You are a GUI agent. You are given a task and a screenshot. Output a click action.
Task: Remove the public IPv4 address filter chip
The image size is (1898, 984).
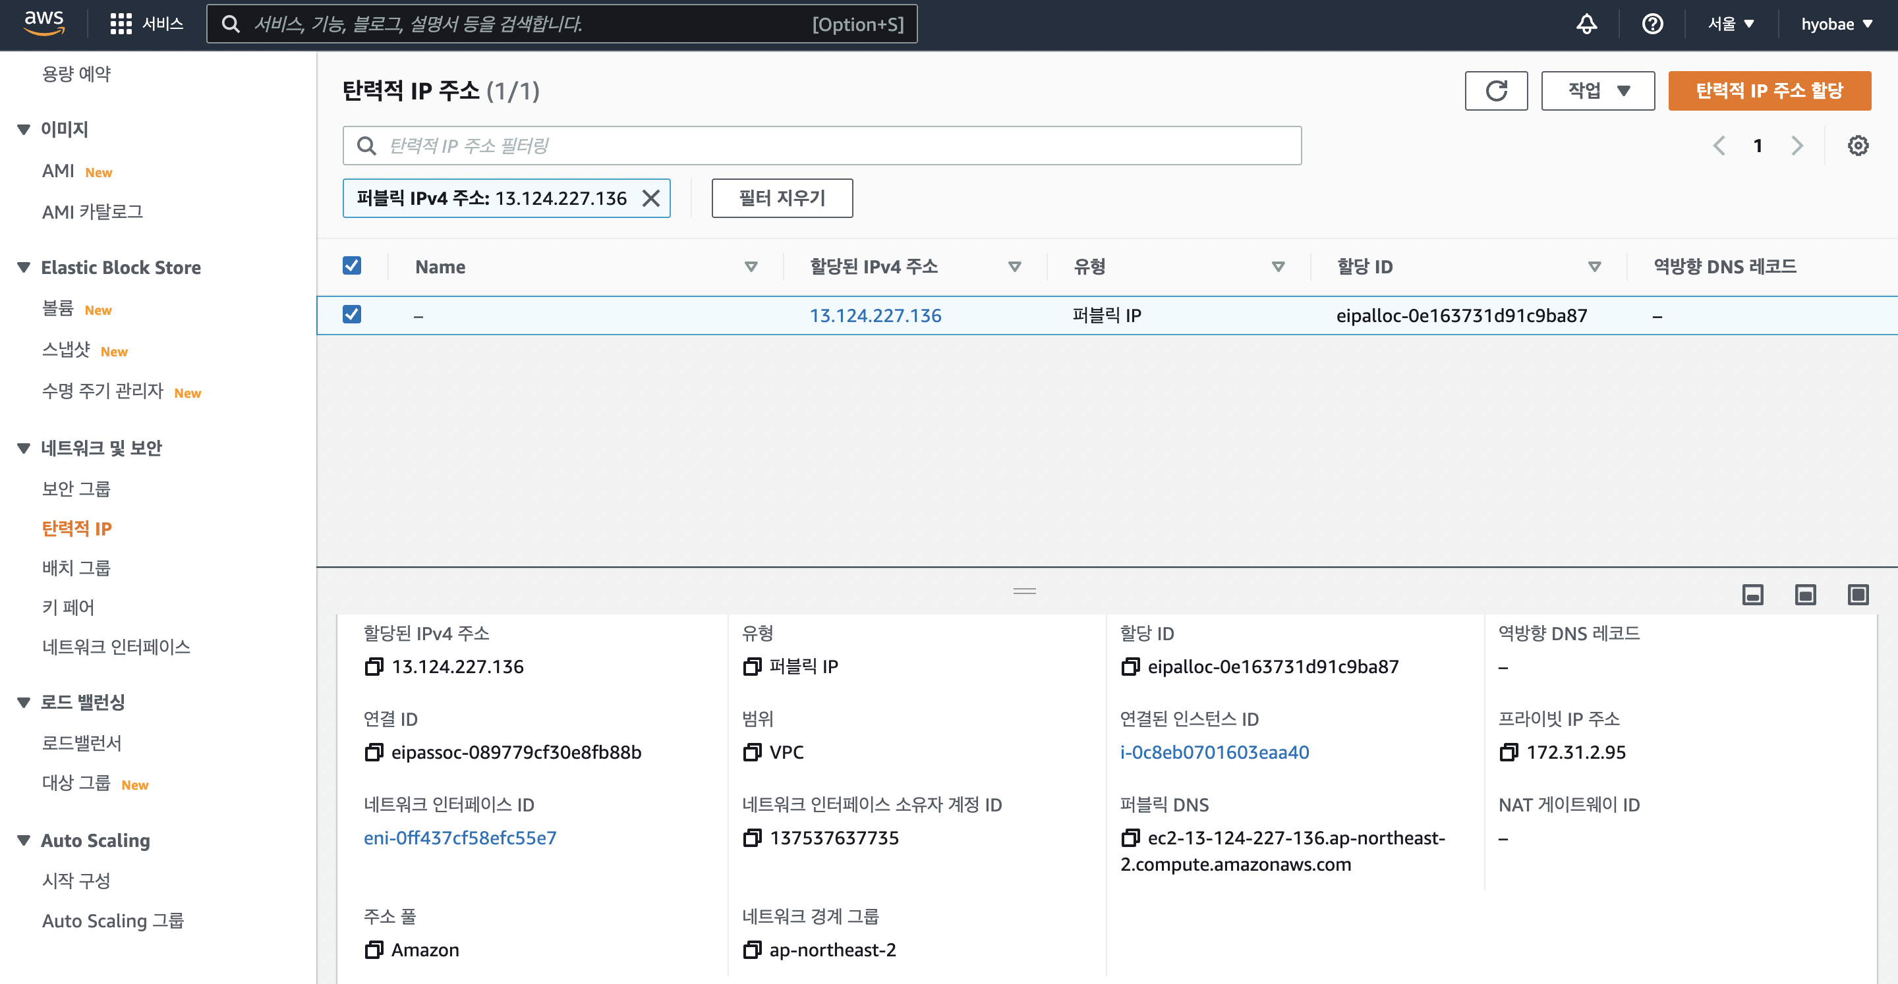[650, 198]
